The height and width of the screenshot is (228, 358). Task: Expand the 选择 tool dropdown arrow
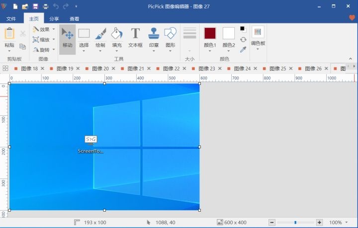point(84,51)
